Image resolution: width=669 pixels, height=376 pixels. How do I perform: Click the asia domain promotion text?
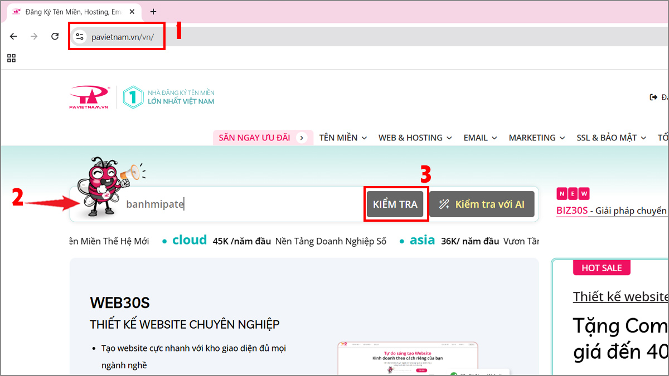[422, 240]
